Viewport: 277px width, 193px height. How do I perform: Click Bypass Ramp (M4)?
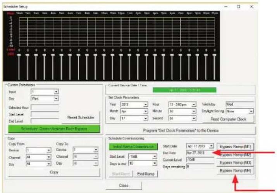235,171
